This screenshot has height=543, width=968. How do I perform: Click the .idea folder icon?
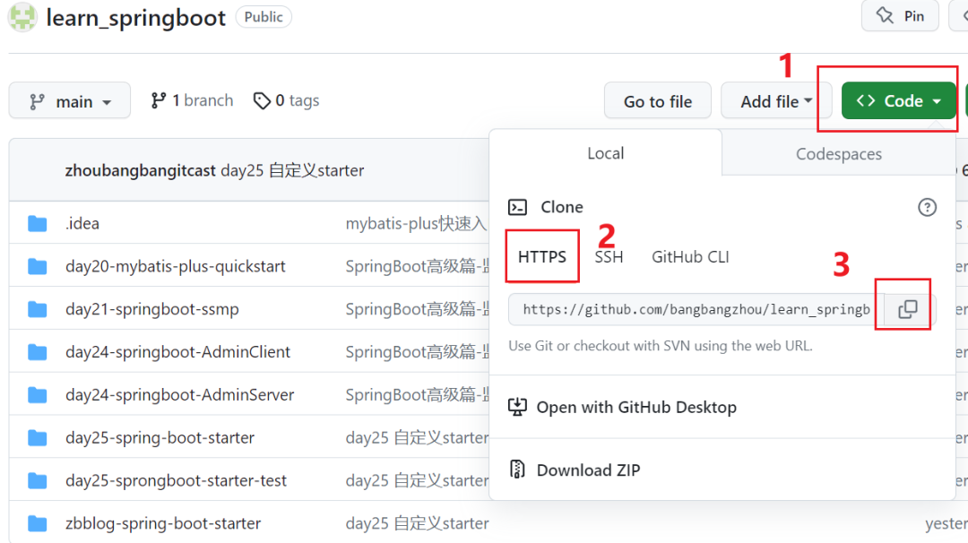[x=37, y=223]
